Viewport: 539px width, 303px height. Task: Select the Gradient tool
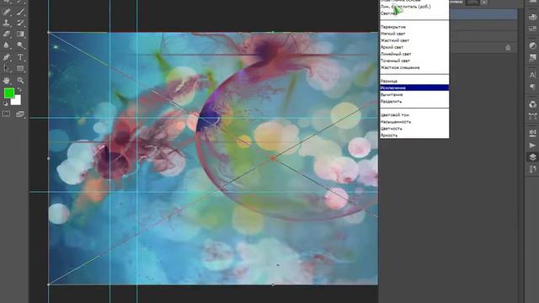(x=20, y=34)
